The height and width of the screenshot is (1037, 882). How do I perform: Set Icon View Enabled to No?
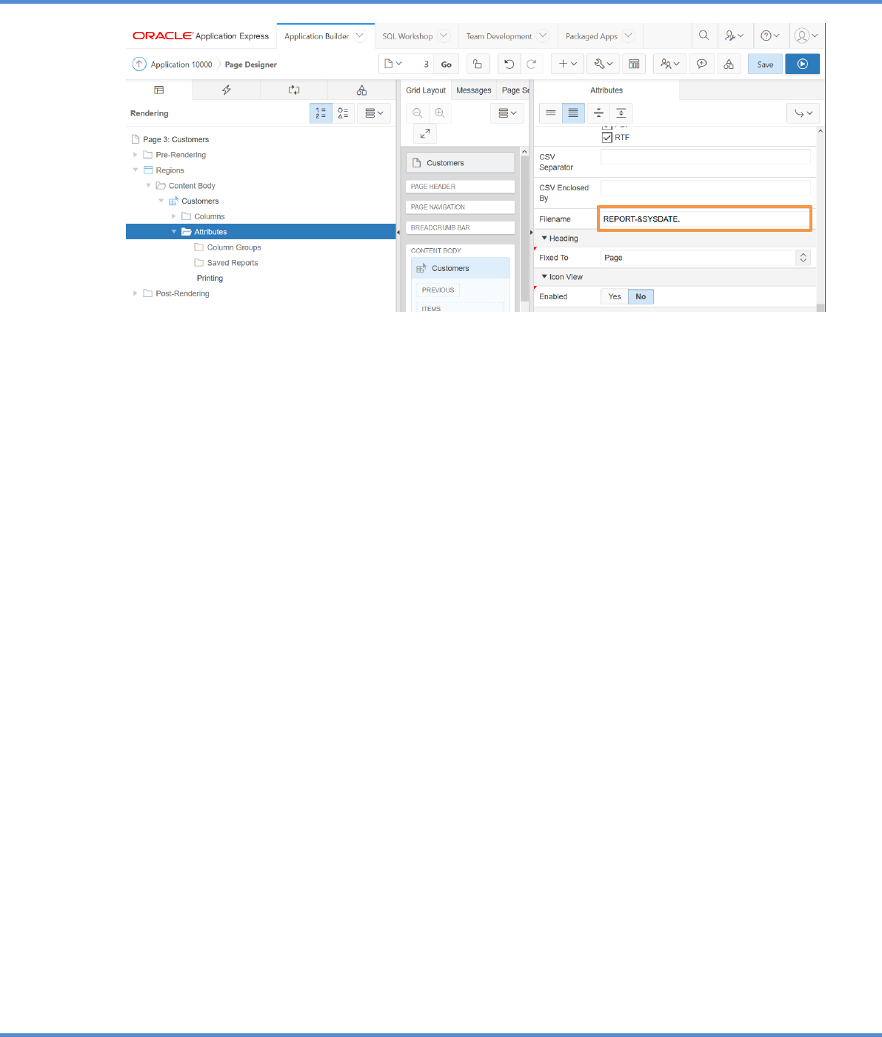point(641,296)
